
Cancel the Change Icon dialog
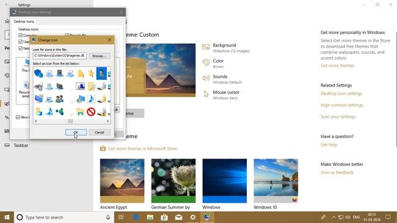[99, 132]
